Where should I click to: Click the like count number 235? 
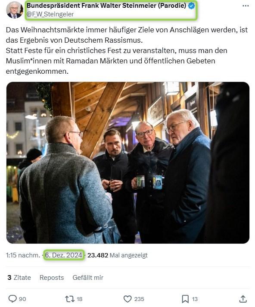click(139, 299)
